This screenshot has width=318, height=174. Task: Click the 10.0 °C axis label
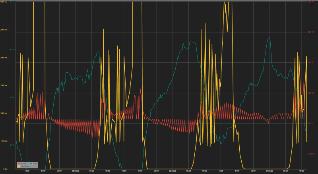(311, 93)
